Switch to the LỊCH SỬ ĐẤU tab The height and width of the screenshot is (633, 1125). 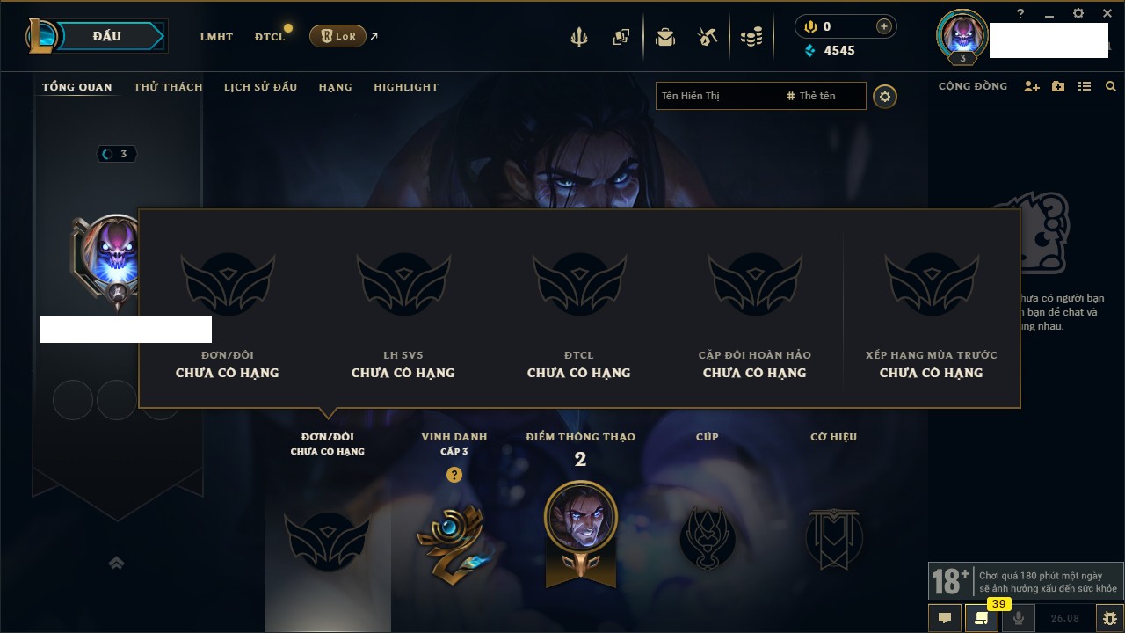click(260, 87)
